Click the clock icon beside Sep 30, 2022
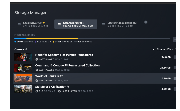This screenshot has width=180, height=111. click(59, 91)
